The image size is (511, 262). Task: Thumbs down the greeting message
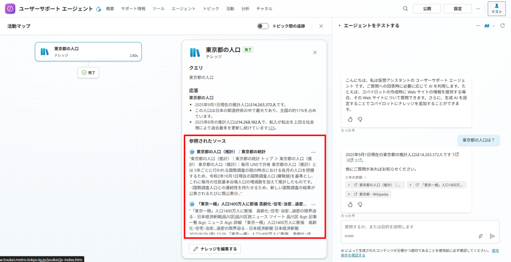[x=360, y=120]
